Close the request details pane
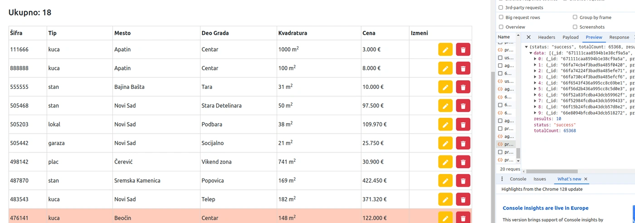The height and width of the screenshot is (223, 635). [528, 37]
